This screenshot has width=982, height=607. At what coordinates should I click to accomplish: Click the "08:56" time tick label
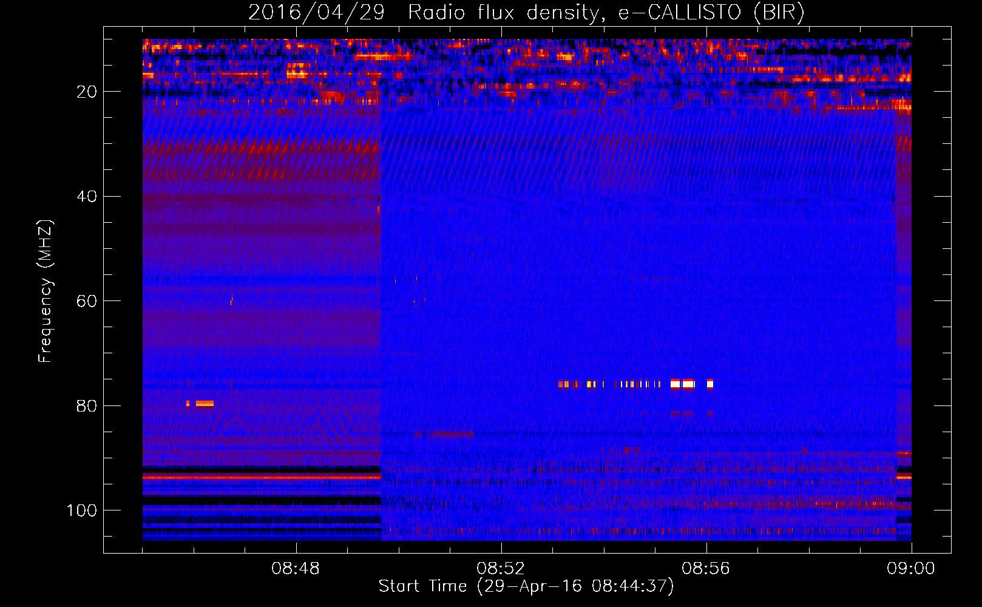[x=706, y=569]
